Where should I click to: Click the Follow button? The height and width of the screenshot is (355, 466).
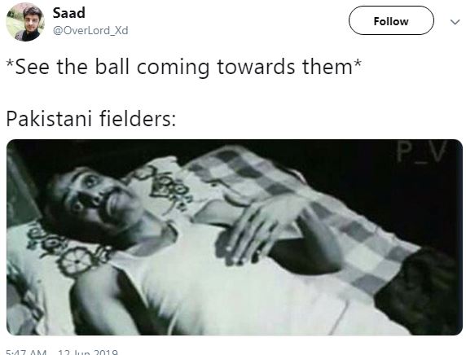pos(391,21)
